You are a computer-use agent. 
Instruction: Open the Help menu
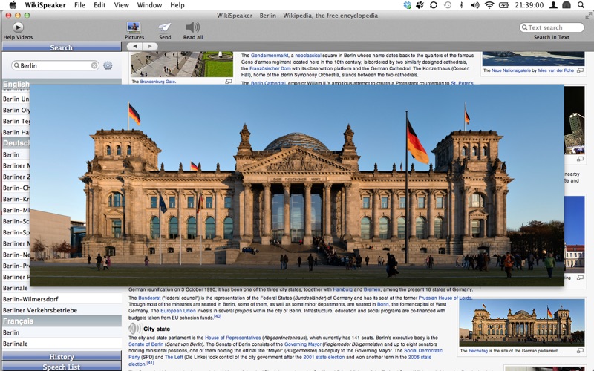click(177, 5)
